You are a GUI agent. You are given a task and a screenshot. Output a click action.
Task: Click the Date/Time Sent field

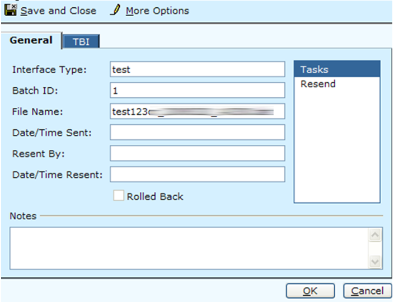(198, 132)
